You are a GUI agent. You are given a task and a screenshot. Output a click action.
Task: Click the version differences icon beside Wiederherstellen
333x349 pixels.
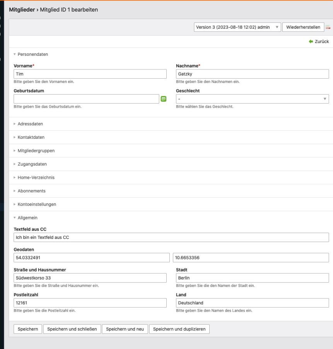click(x=328, y=28)
